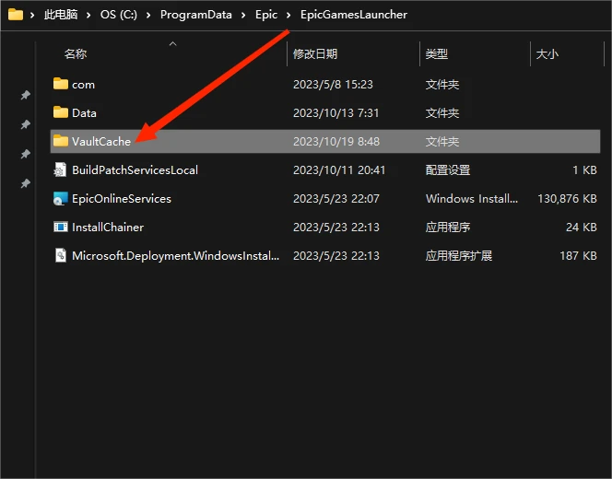612x479 pixels.
Task: Expand the chevron after OS (C:) breadcrumb
Action: click(148, 16)
